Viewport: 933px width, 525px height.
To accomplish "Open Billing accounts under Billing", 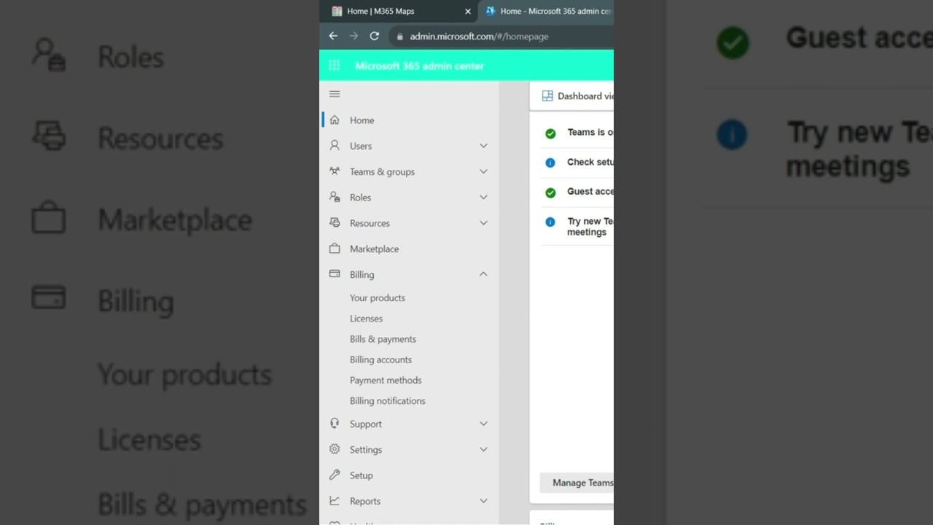I will coord(380,359).
